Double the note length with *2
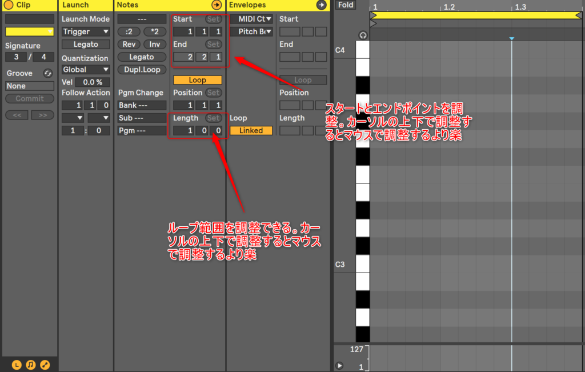 154,31
